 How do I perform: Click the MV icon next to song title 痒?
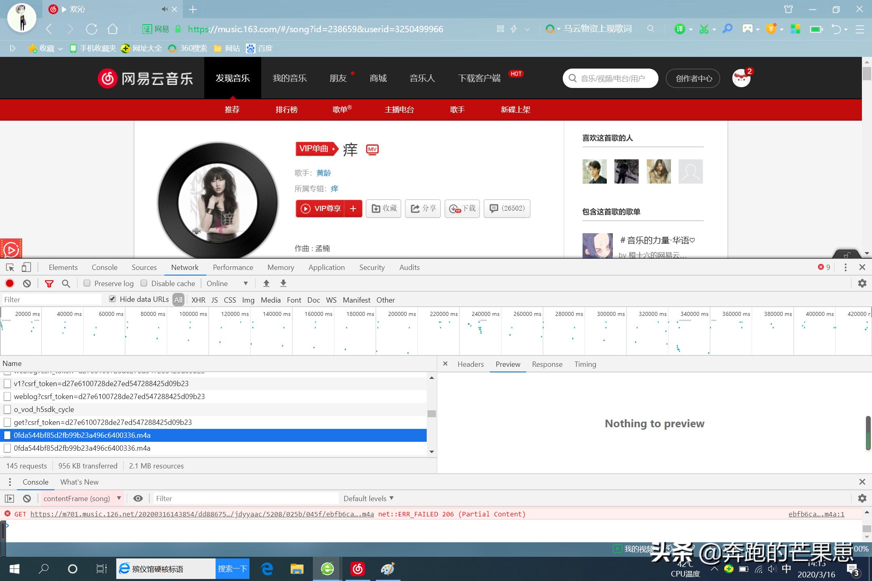coord(372,149)
